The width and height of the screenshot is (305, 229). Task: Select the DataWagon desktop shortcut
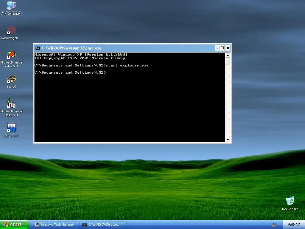point(11,33)
